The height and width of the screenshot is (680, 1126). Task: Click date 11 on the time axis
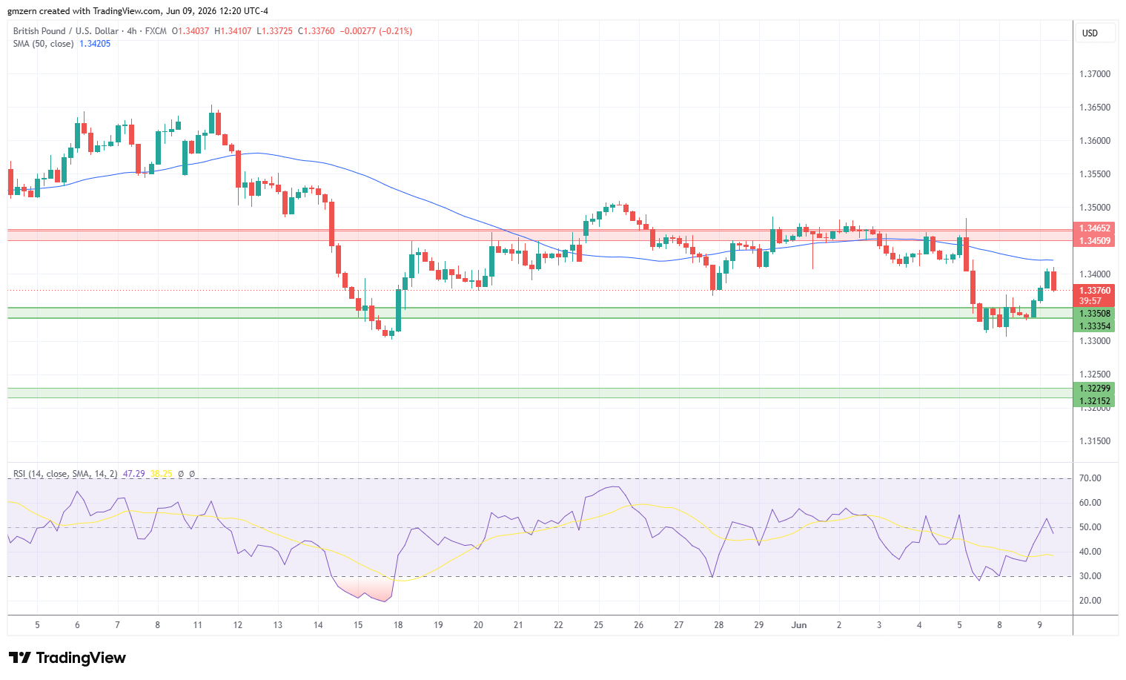tap(197, 625)
